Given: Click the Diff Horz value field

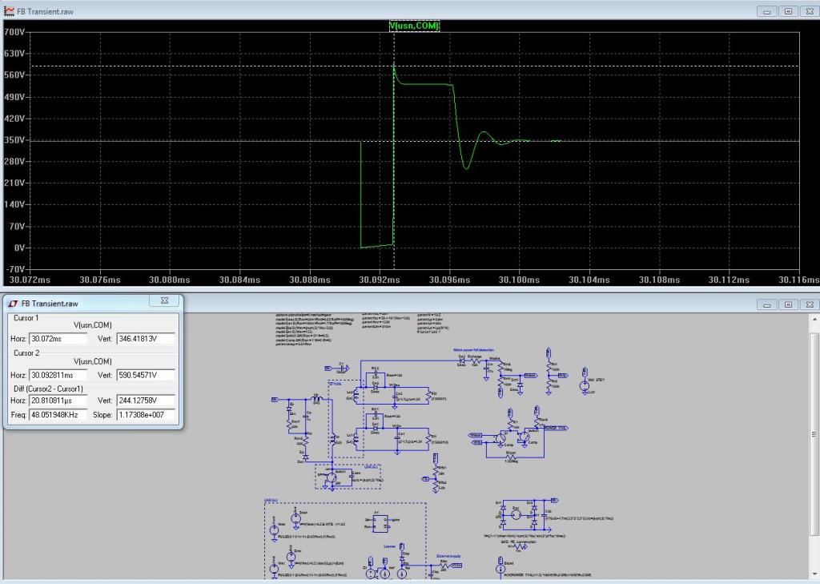Looking at the screenshot, I should pyautogui.click(x=58, y=401).
